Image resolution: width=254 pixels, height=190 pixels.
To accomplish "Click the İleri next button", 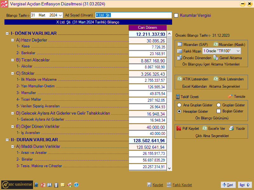I will (x=245, y=185).
